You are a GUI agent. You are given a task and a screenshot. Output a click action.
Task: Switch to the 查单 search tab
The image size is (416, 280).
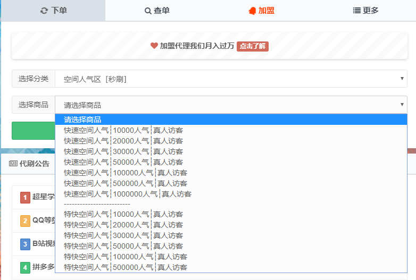157,11
